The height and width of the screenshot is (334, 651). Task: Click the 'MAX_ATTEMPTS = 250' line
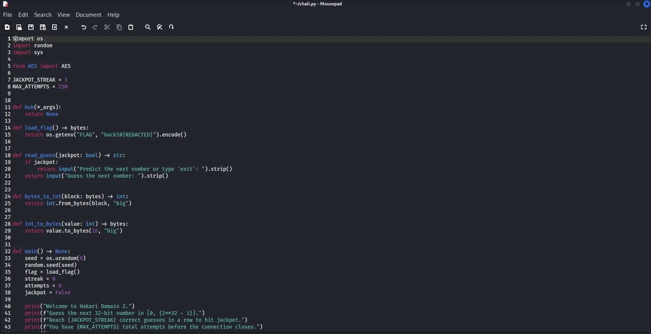coord(40,87)
